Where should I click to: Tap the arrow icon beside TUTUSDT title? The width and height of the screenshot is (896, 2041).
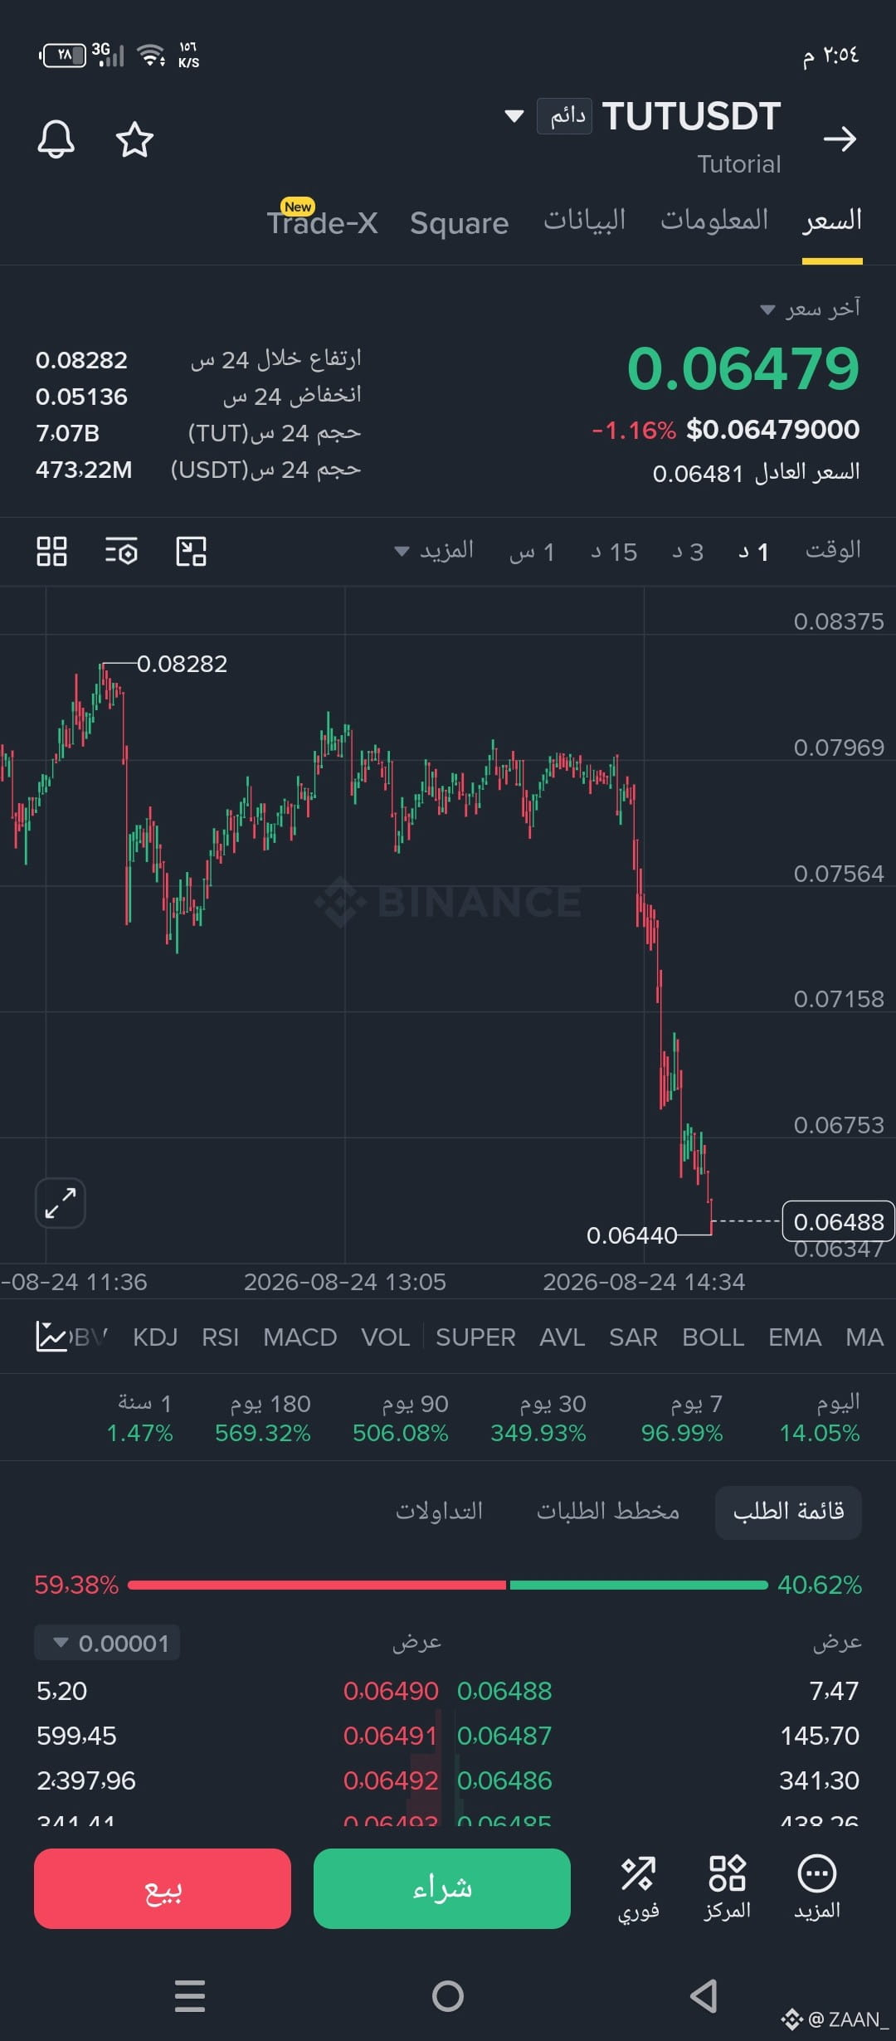tap(840, 139)
